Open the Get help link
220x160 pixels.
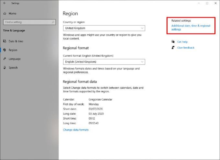(182, 42)
